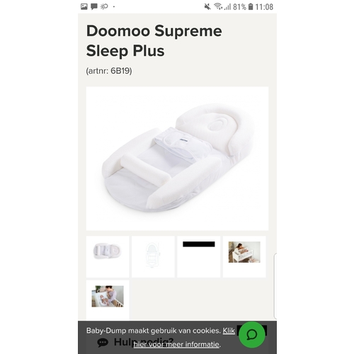354x354 pixels.
Task: Tap the Wi-Fi signal icon
Action: pyautogui.click(x=218, y=6)
